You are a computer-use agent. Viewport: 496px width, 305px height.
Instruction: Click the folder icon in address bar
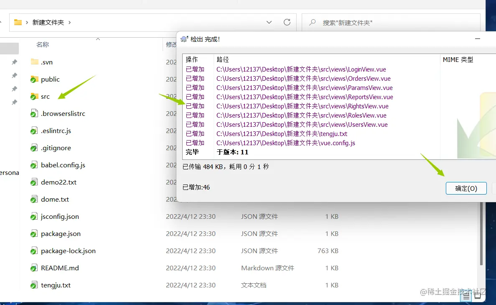18,22
